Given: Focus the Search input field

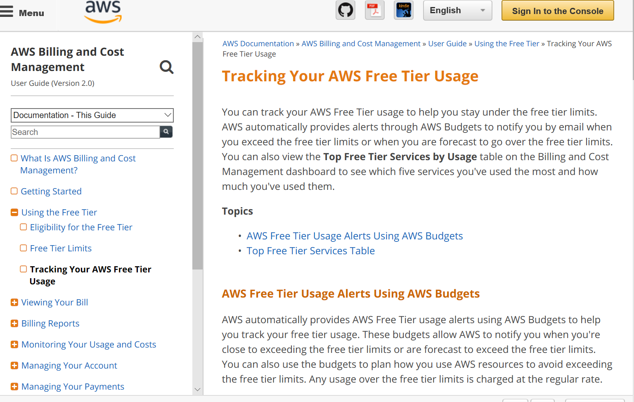Looking at the screenshot, I should click(x=85, y=132).
